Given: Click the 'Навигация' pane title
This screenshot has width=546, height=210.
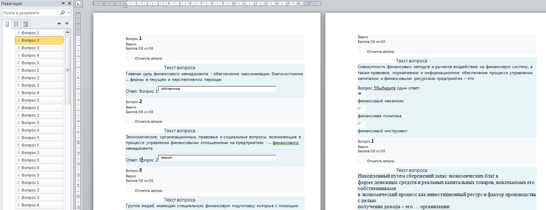Looking at the screenshot, I should click(12, 4).
